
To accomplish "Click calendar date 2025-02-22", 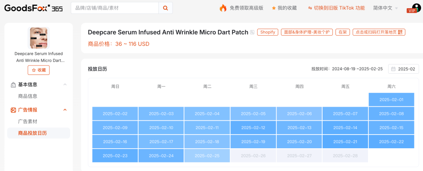I will coord(391,142).
